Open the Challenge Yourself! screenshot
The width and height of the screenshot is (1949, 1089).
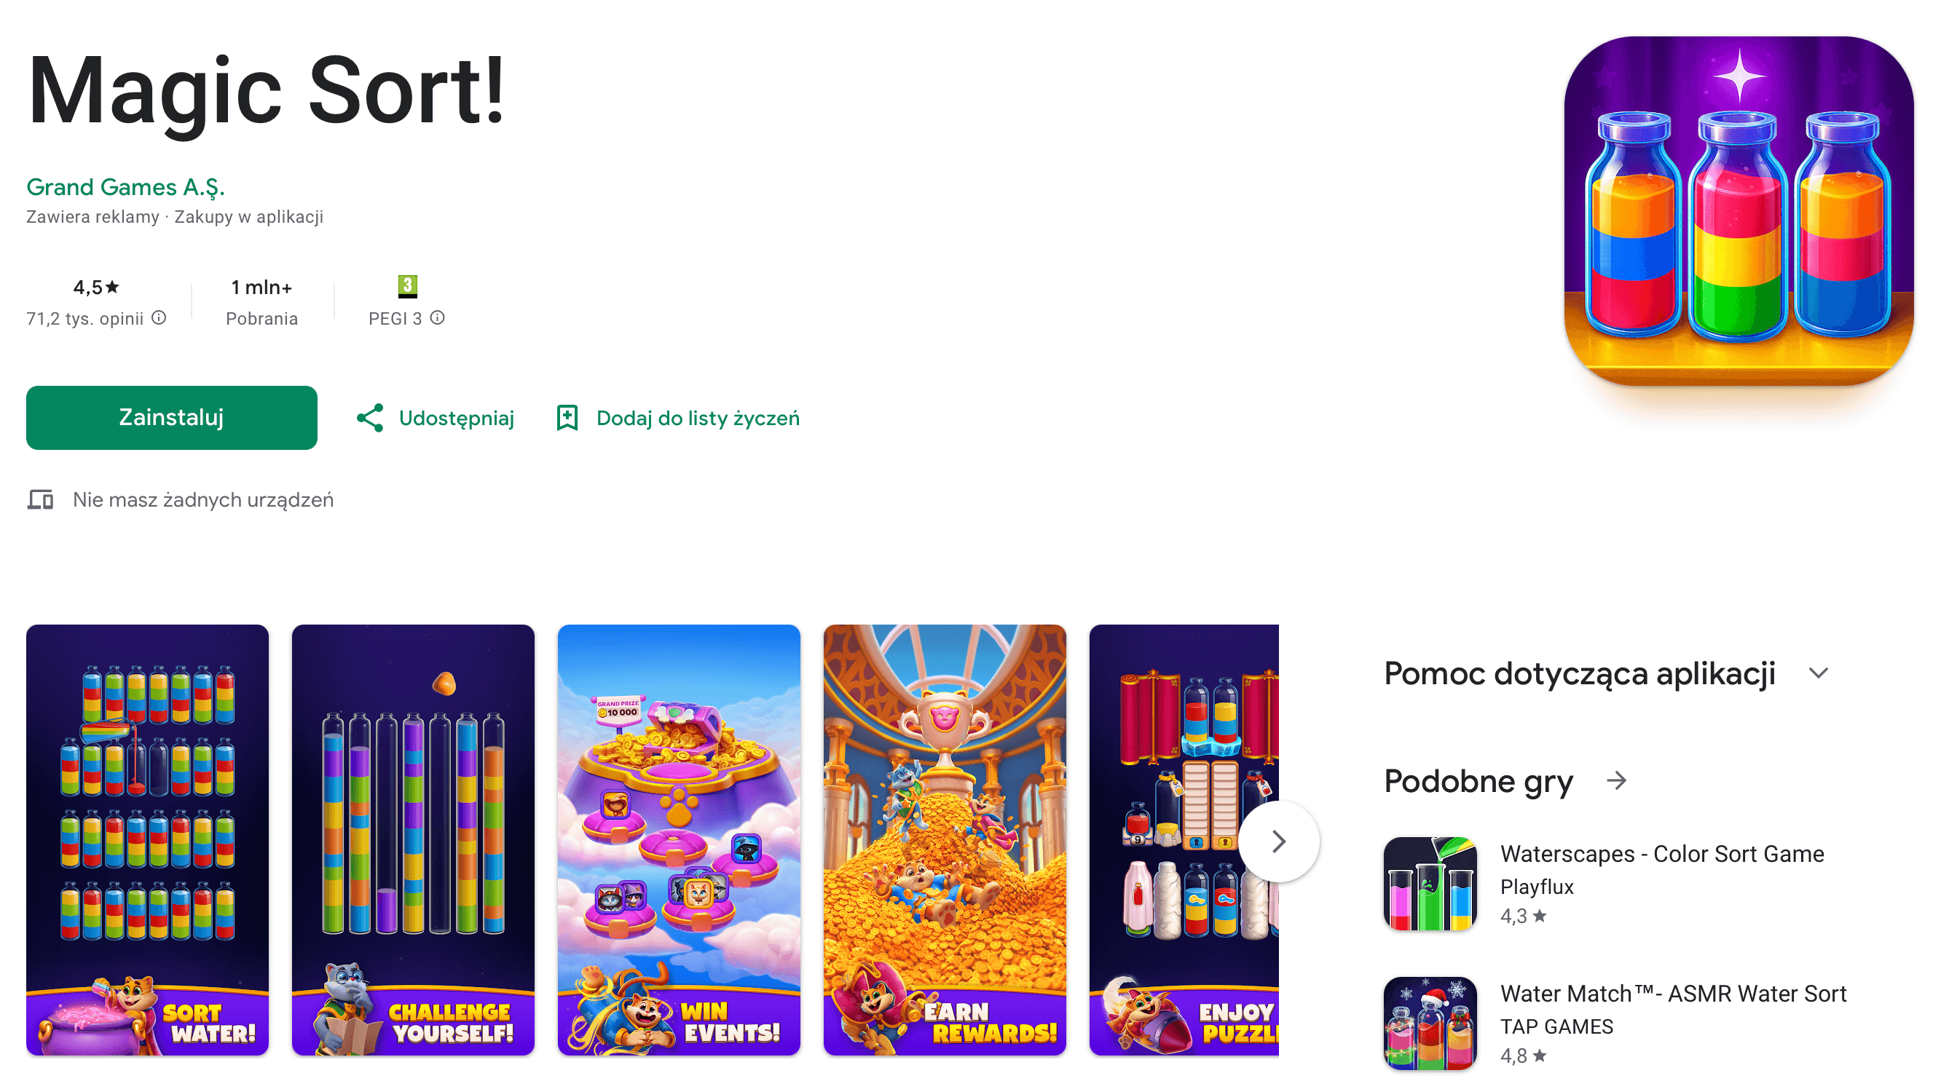click(413, 840)
